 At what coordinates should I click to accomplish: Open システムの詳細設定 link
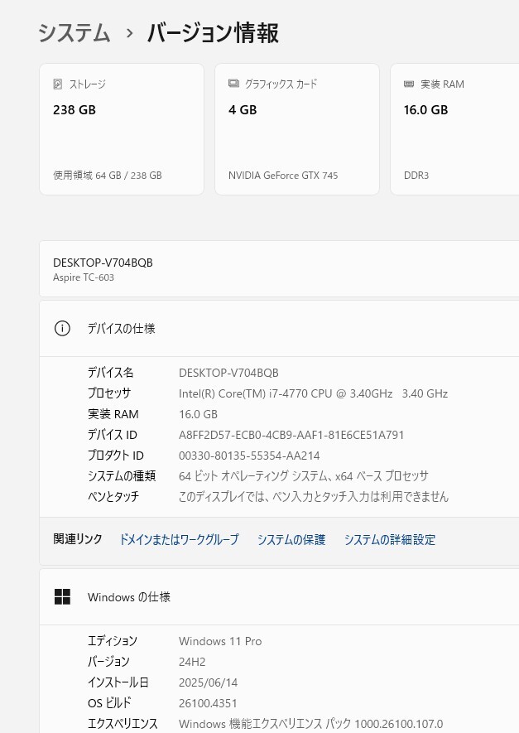[x=390, y=539]
